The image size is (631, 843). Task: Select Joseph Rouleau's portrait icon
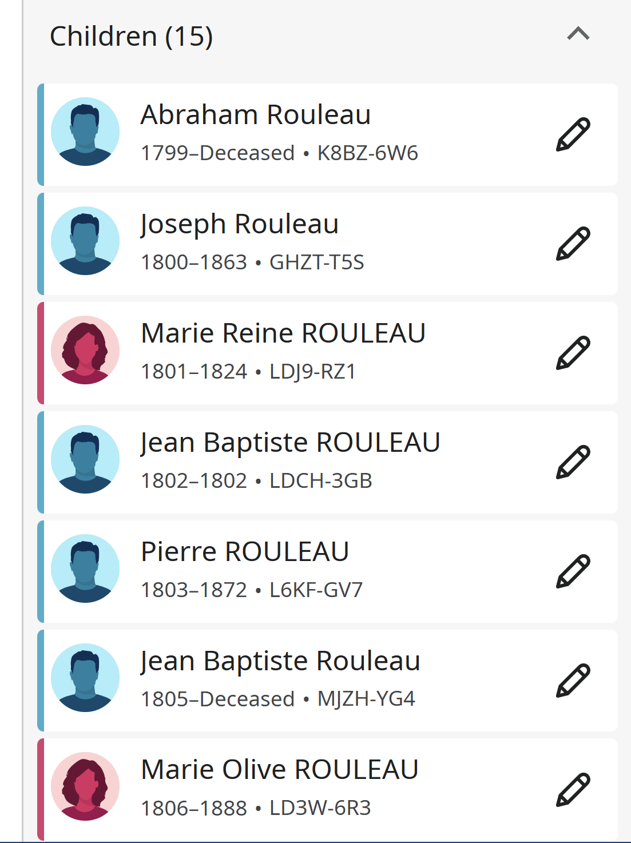point(85,241)
